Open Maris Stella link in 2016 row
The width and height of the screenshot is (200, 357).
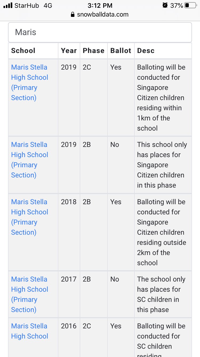tap(29, 331)
